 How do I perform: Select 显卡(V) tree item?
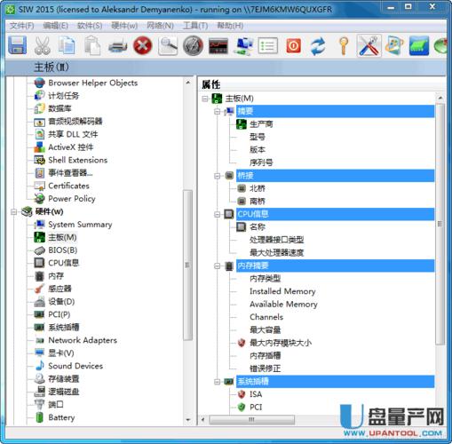61,353
